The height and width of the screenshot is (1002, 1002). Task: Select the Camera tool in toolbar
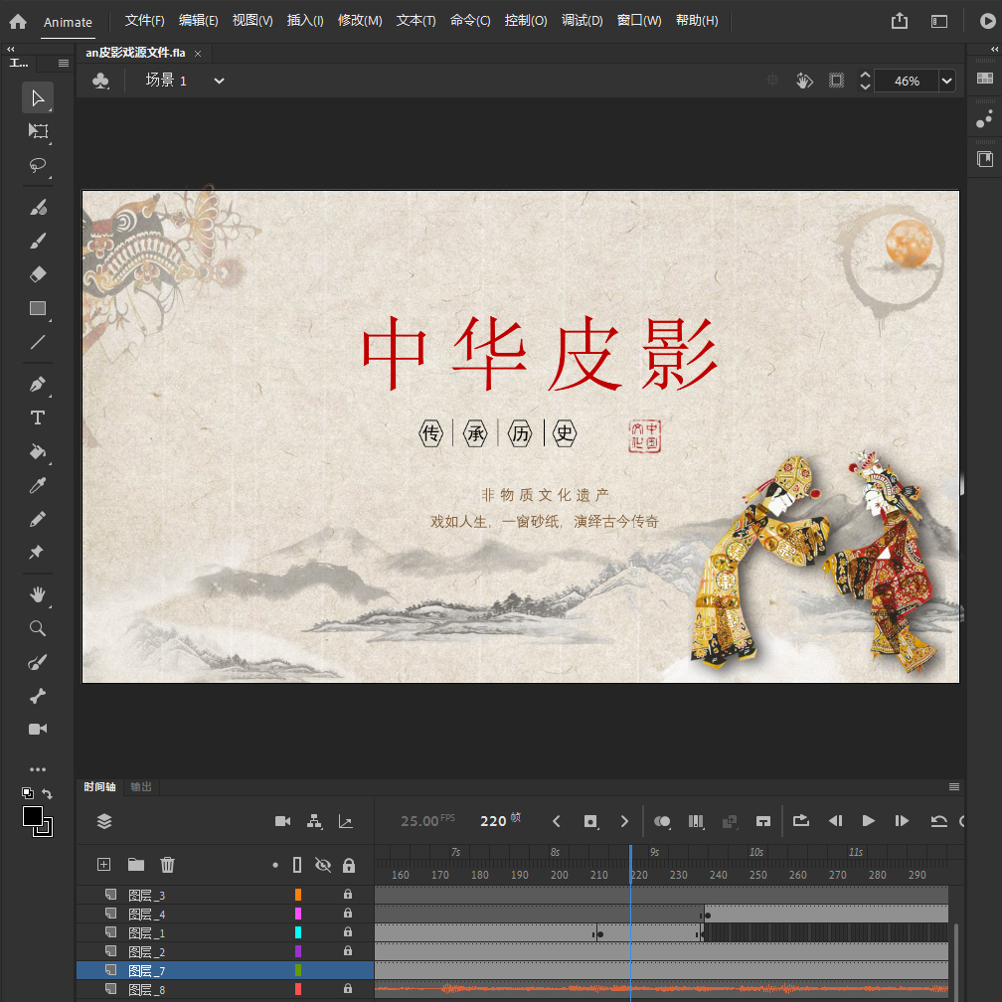click(x=38, y=730)
